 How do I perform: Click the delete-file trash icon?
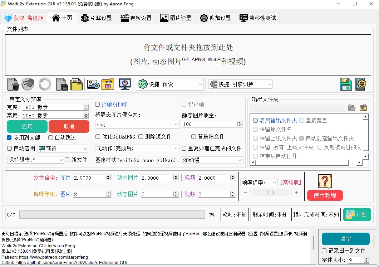tap(13, 84)
